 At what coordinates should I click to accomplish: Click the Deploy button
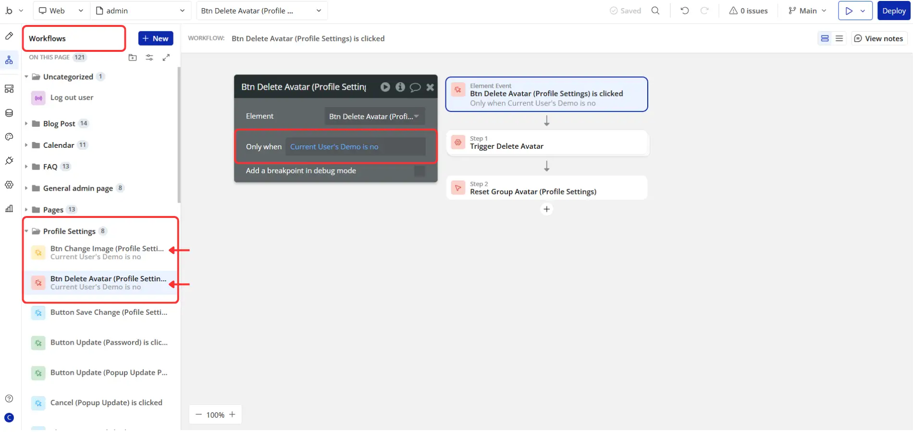pos(893,11)
